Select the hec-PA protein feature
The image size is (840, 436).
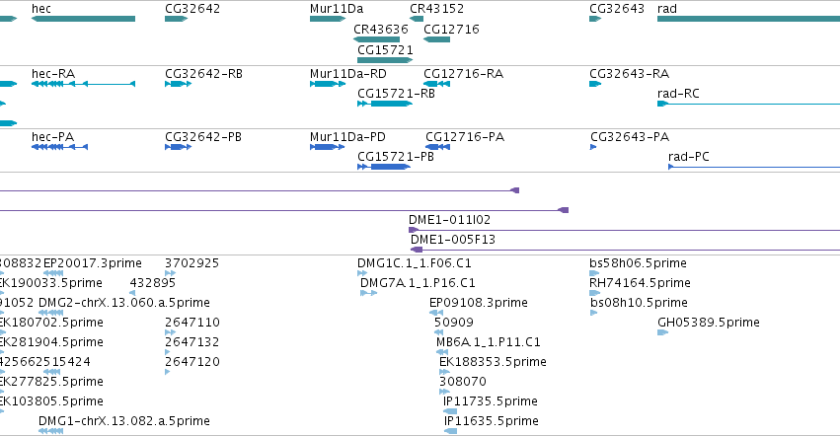click(x=59, y=147)
